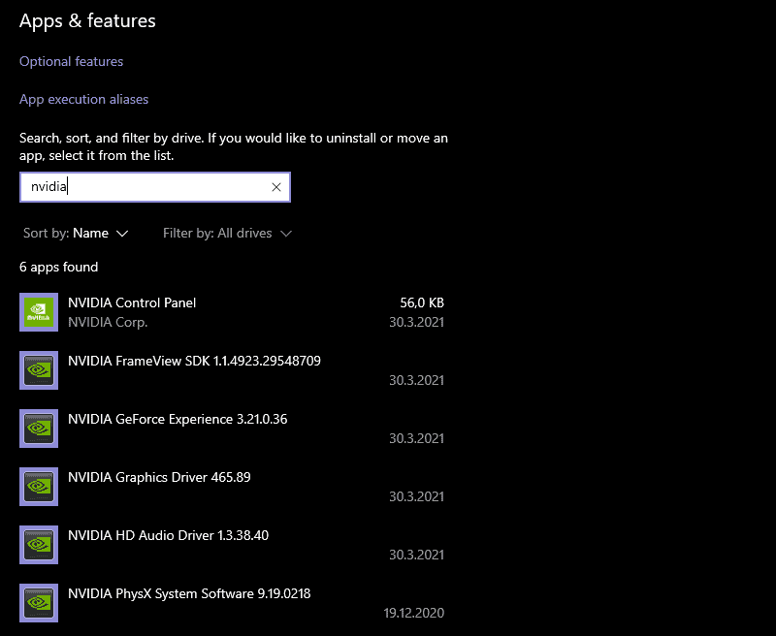The height and width of the screenshot is (636, 776).
Task: Click install date of NVIDIA Control Panel
Action: click(416, 322)
